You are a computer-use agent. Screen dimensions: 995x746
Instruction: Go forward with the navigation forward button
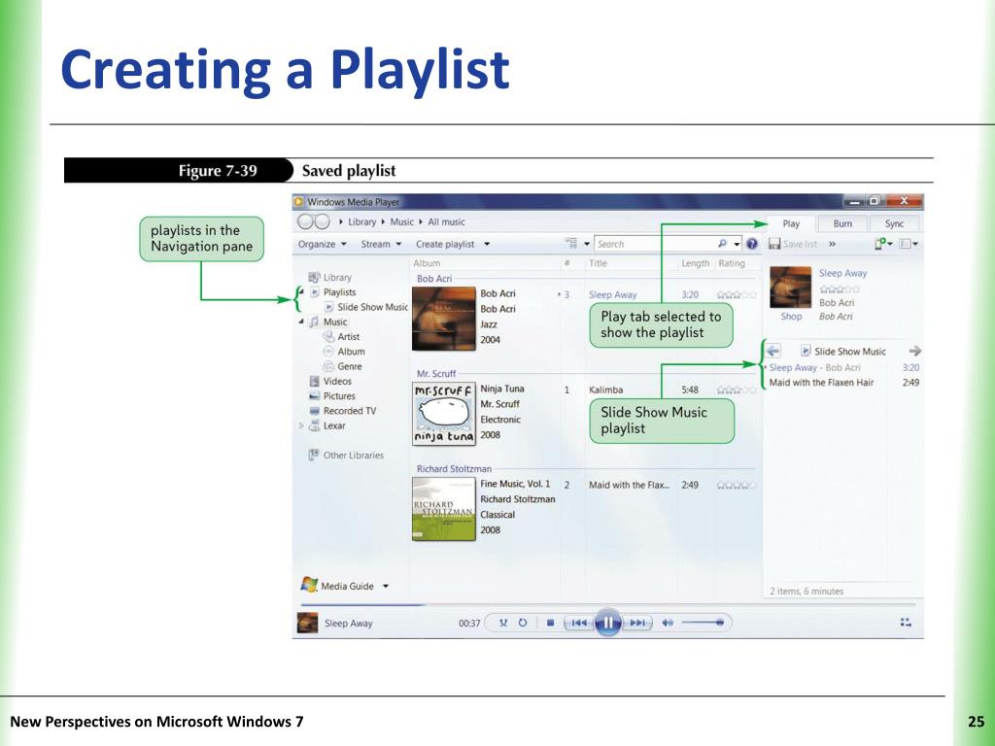[x=323, y=221]
